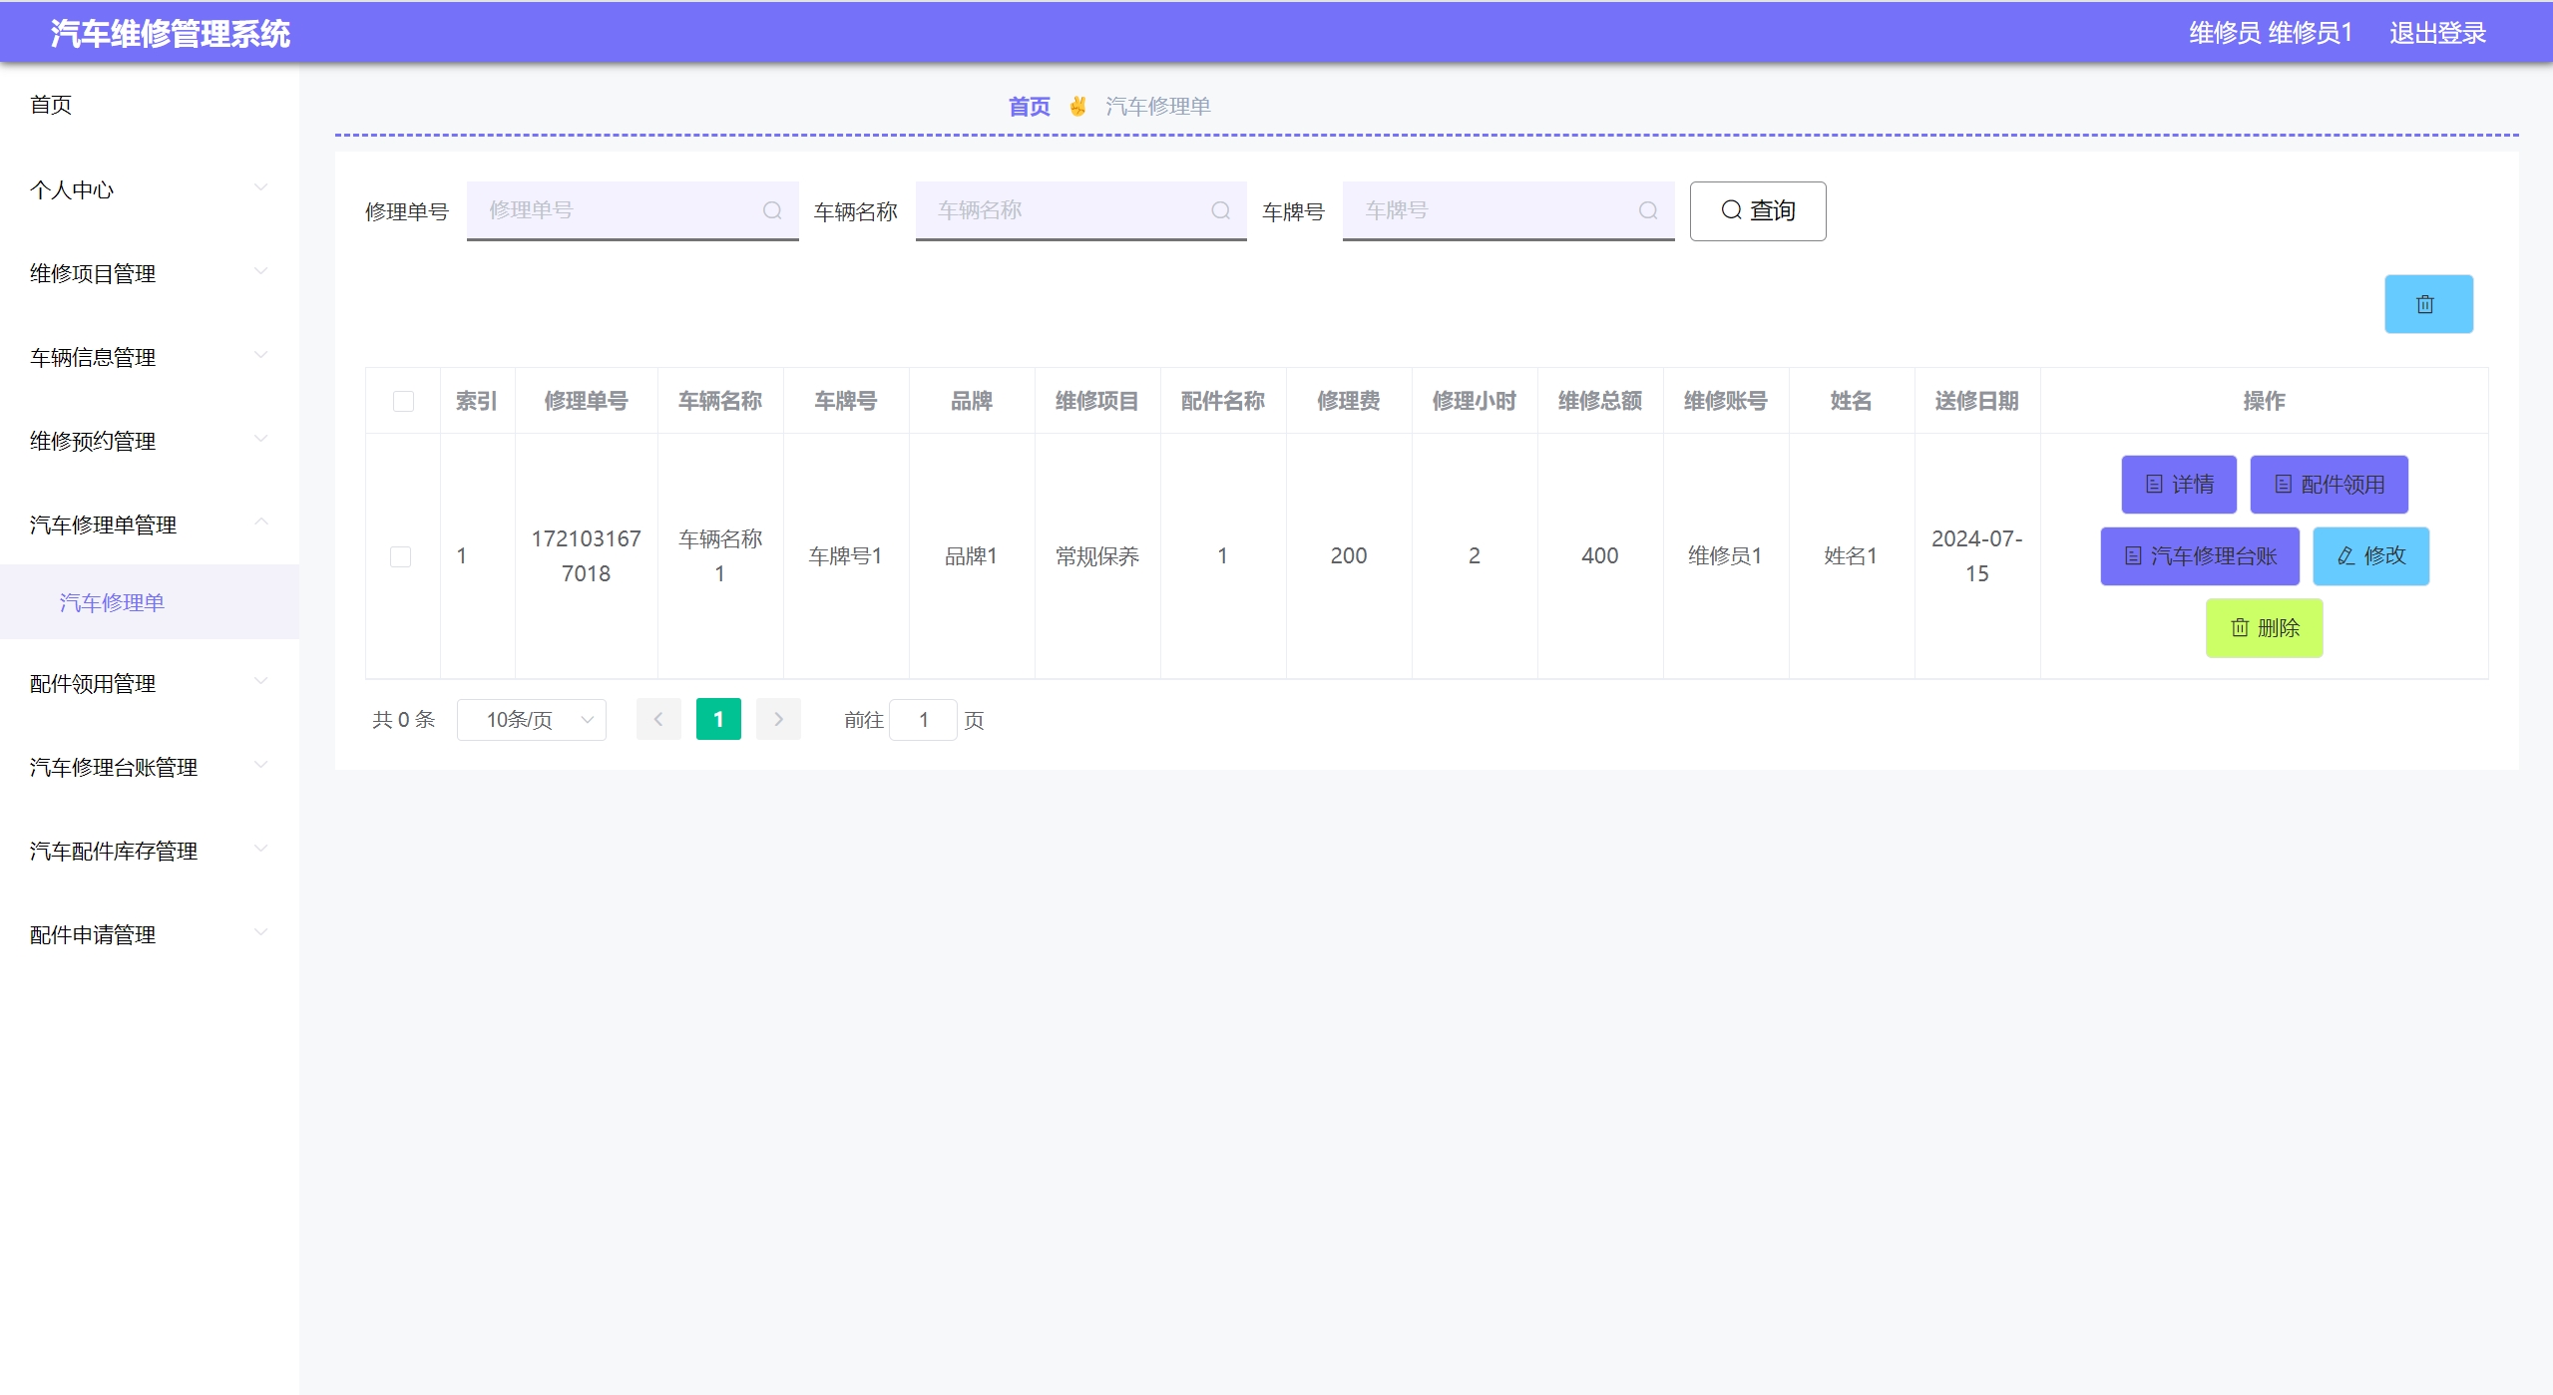Click search icon in 车牌号 field

(x=1647, y=210)
